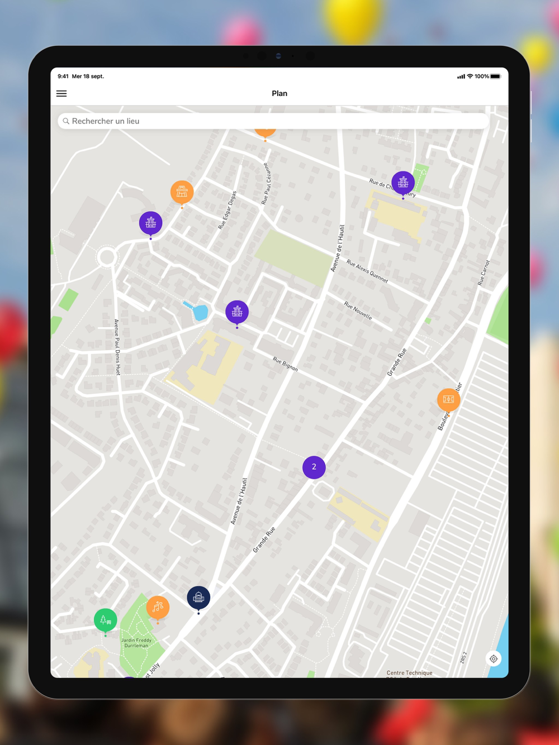Select purple school pin beside the roundabout
This screenshot has height=745, width=559.
[x=150, y=223]
